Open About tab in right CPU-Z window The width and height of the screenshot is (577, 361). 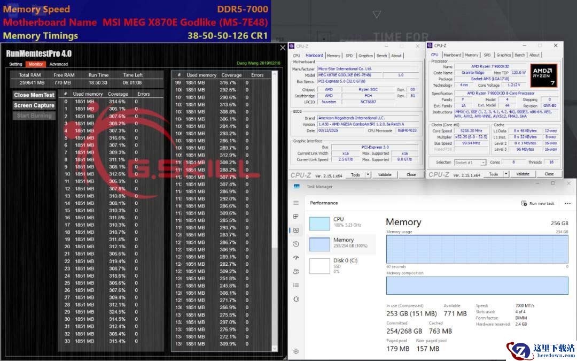(x=534, y=55)
